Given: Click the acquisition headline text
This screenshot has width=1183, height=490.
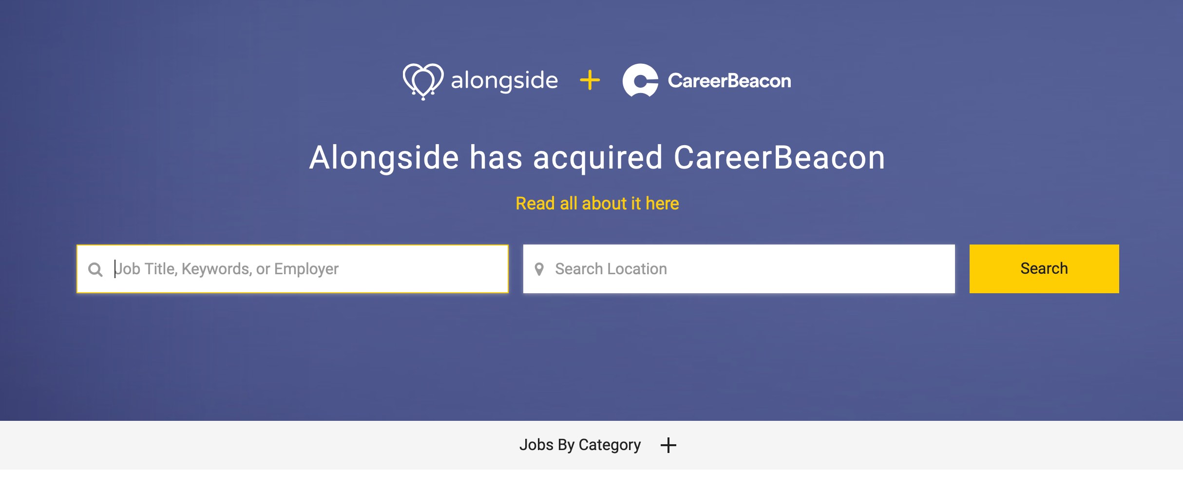Looking at the screenshot, I should [x=597, y=157].
